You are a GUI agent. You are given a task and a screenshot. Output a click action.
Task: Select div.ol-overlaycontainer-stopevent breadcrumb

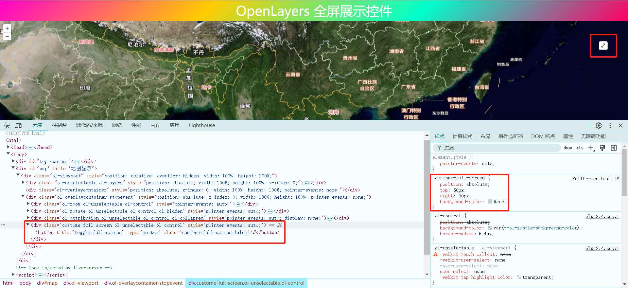[x=143, y=283]
